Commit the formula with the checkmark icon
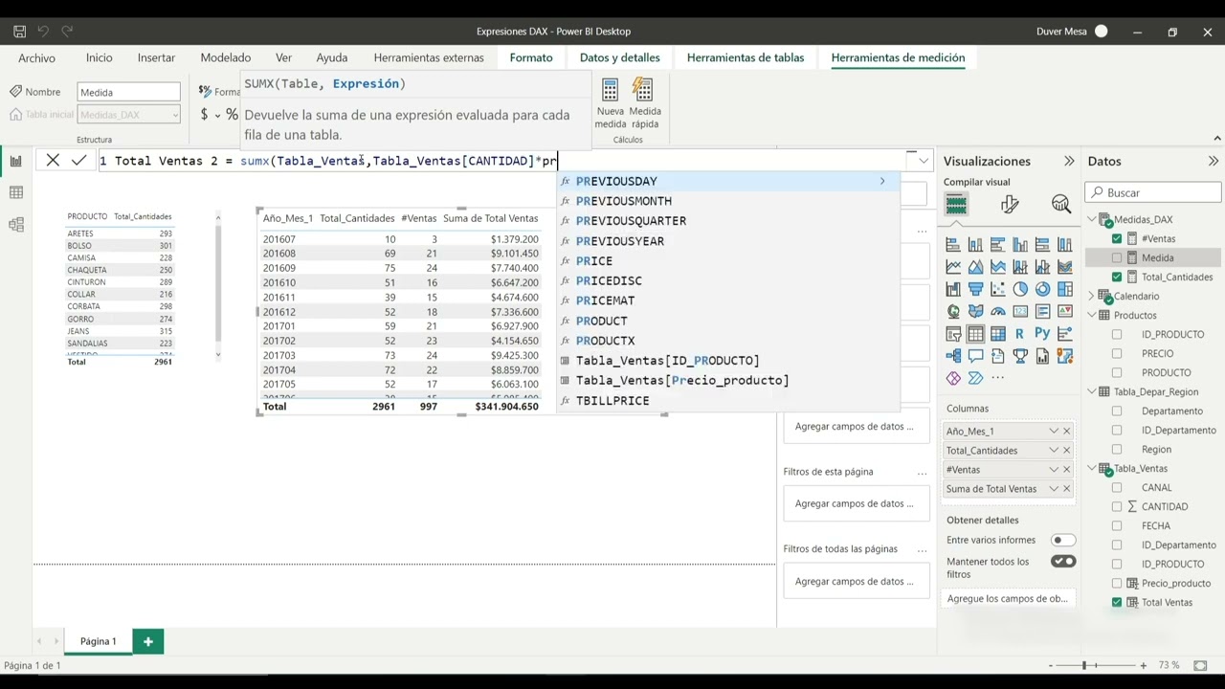This screenshot has height=689, width=1225. click(78, 161)
